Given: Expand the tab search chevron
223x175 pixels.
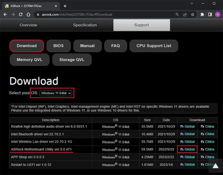Looking at the screenshot, I should (x=192, y=3).
